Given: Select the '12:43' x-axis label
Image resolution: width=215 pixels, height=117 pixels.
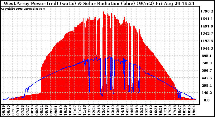Looking at the screenshot, I should 98,110.
